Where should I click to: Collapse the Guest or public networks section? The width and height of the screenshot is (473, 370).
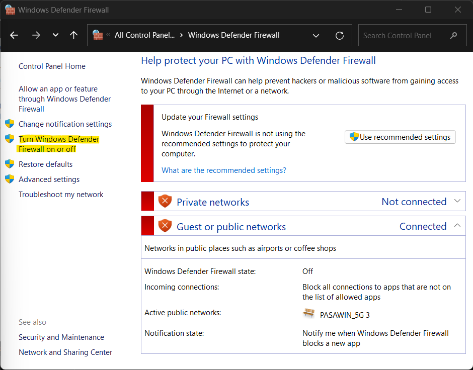click(457, 226)
